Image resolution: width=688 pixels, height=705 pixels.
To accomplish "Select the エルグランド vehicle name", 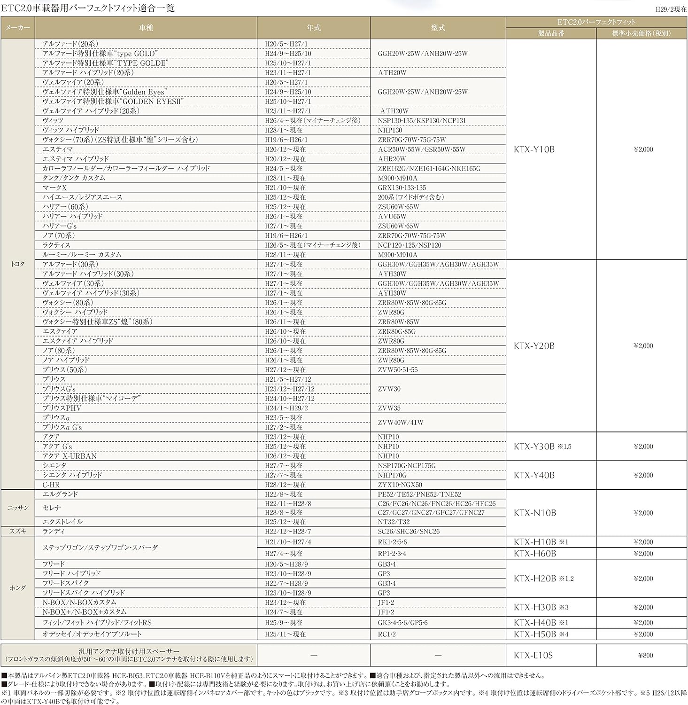I will coord(60,494).
